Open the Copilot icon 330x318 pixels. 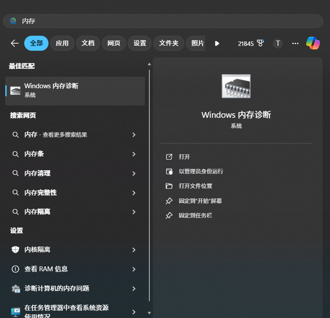tap(313, 43)
